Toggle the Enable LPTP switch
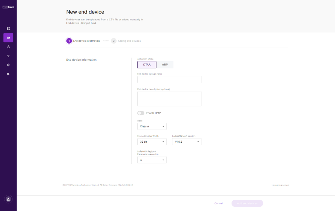Screen dimensions: 335x211 tap(141, 113)
